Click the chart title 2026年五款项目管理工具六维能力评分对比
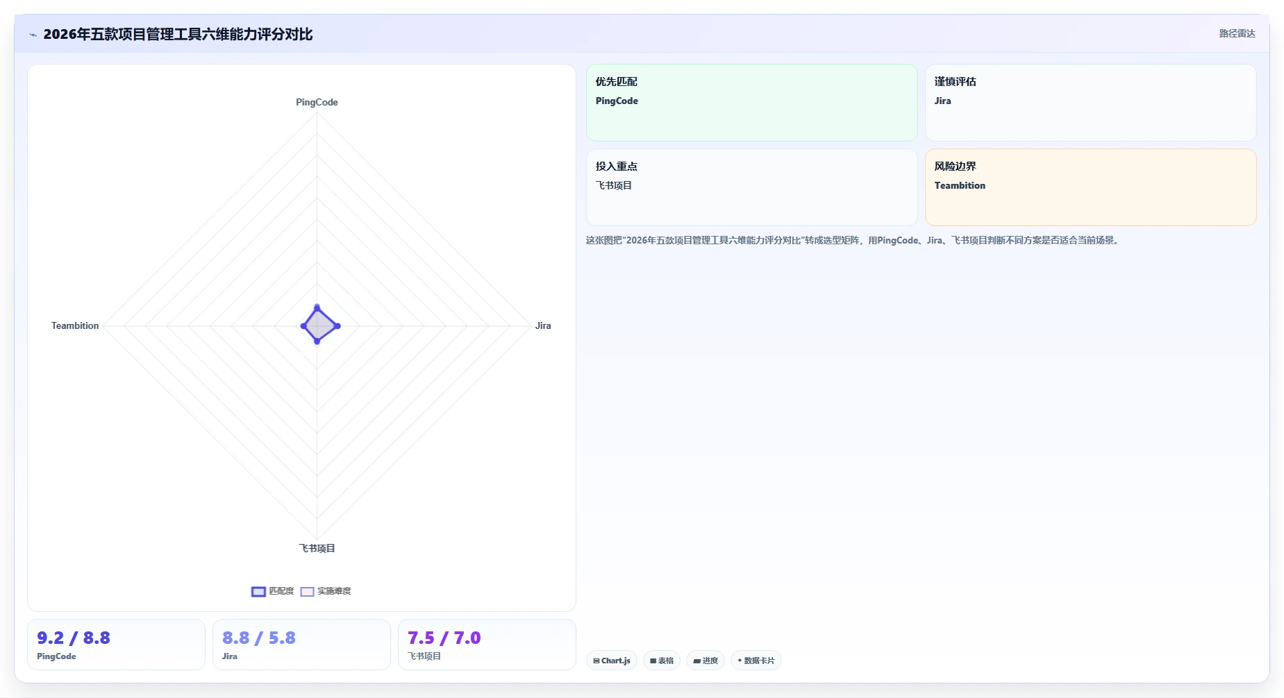This screenshot has width=1284, height=698. 178,34
